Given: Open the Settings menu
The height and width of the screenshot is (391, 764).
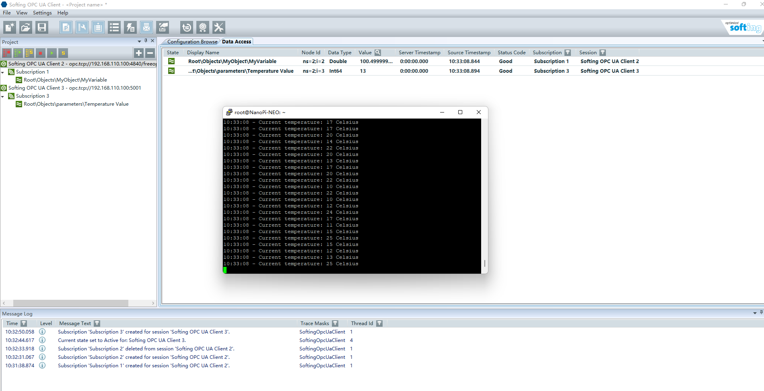Looking at the screenshot, I should 42,13.
